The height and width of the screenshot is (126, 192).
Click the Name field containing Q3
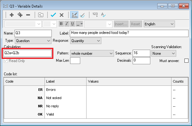(33, 33)
